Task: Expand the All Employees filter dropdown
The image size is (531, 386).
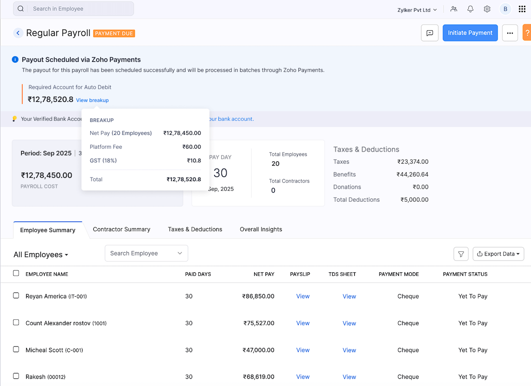Action: tap(41, 254)
